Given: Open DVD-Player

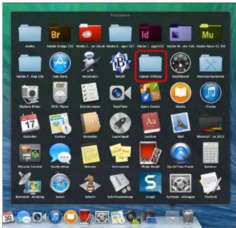Looking at the screenshot, I should pos(60,93).
